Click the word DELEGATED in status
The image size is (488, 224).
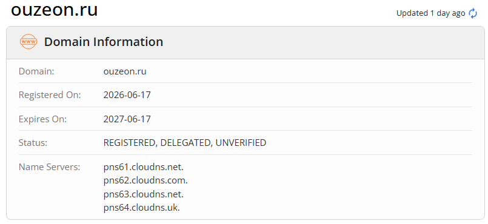tap(186, 143)
